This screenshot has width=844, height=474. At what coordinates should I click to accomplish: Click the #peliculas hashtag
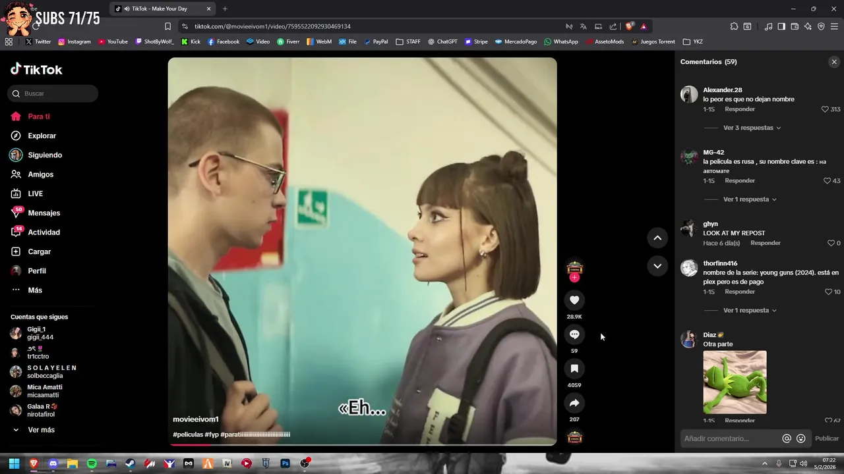[x=188, y=434]
